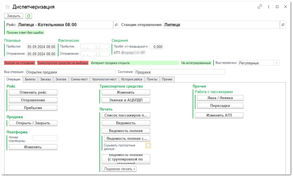Maximize the Диспетчеризация window

[x=277, y=7]
